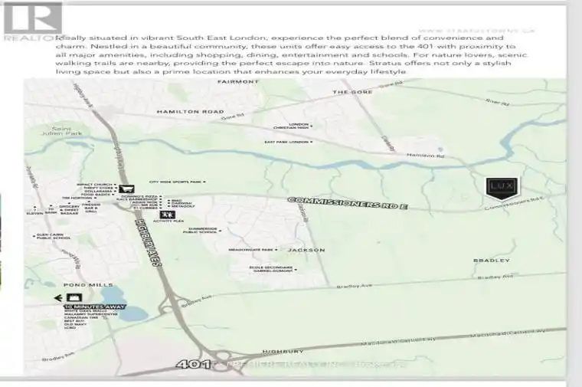Image resolution: width=582 pixels, height=387 pixels.
Task: Click the 'LCBO' list entry
Action: (70, 327)
